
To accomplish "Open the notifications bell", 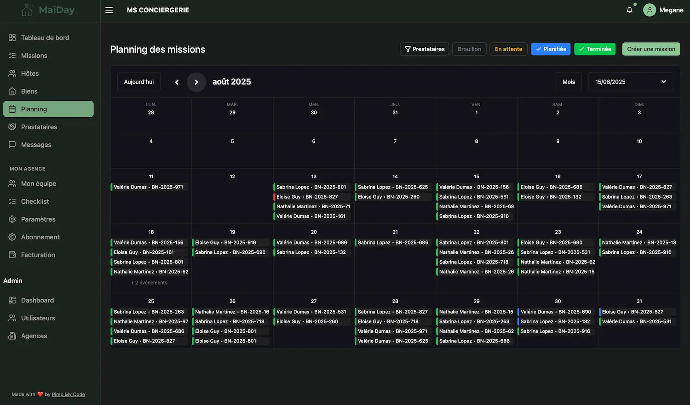I will coord(629,10).
